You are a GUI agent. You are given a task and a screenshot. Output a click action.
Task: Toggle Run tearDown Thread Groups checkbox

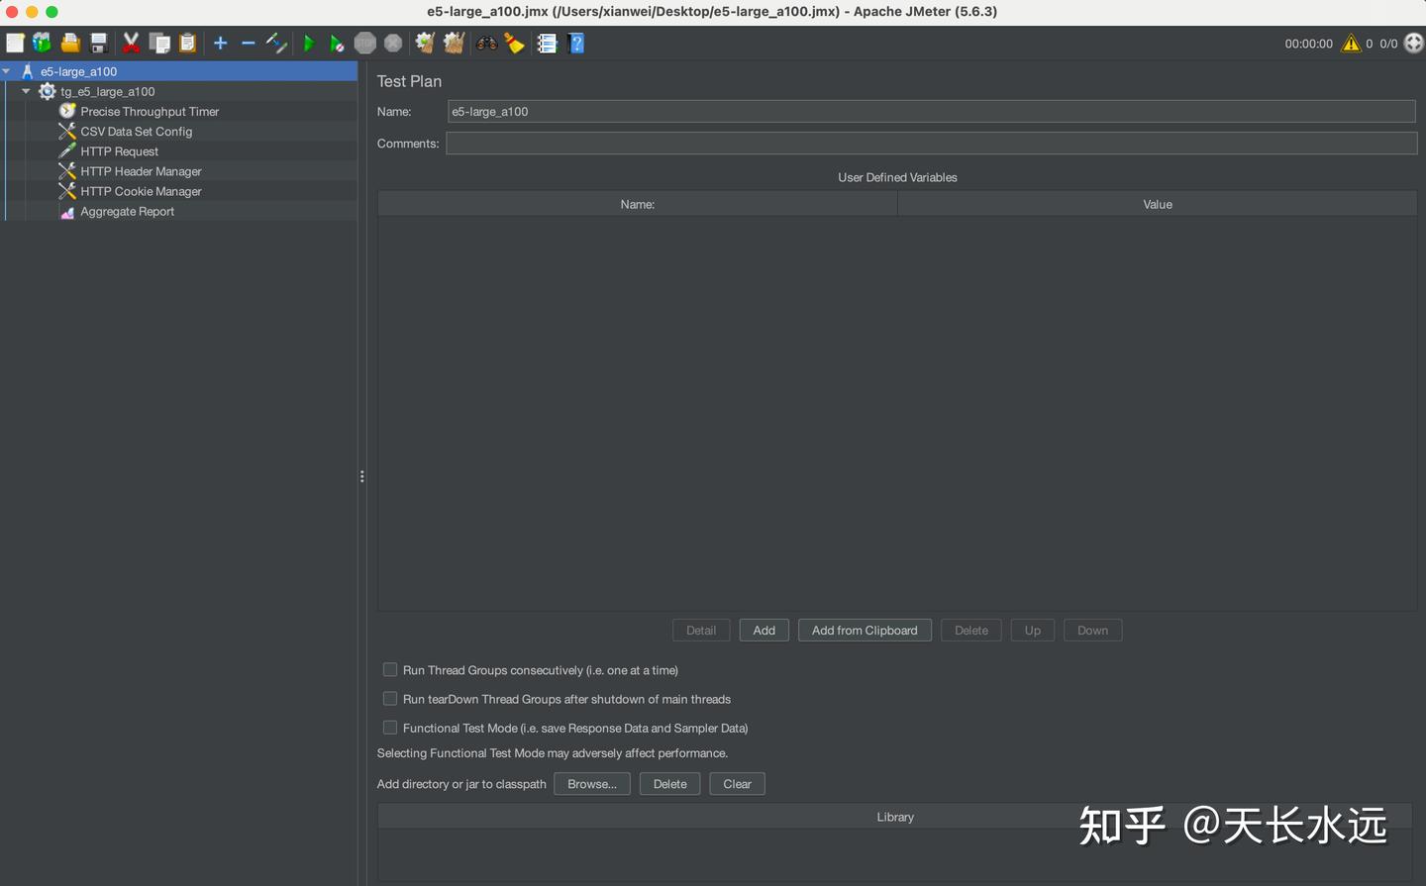click(390, 699)
